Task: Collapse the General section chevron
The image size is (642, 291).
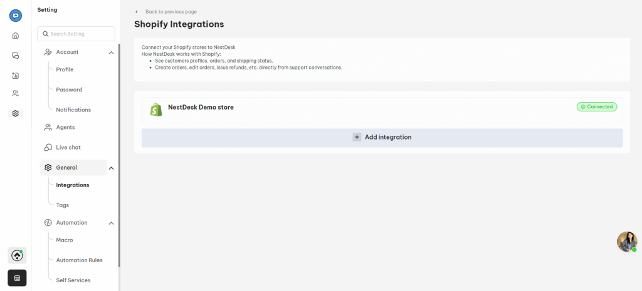Action: (x=111, y=168)
